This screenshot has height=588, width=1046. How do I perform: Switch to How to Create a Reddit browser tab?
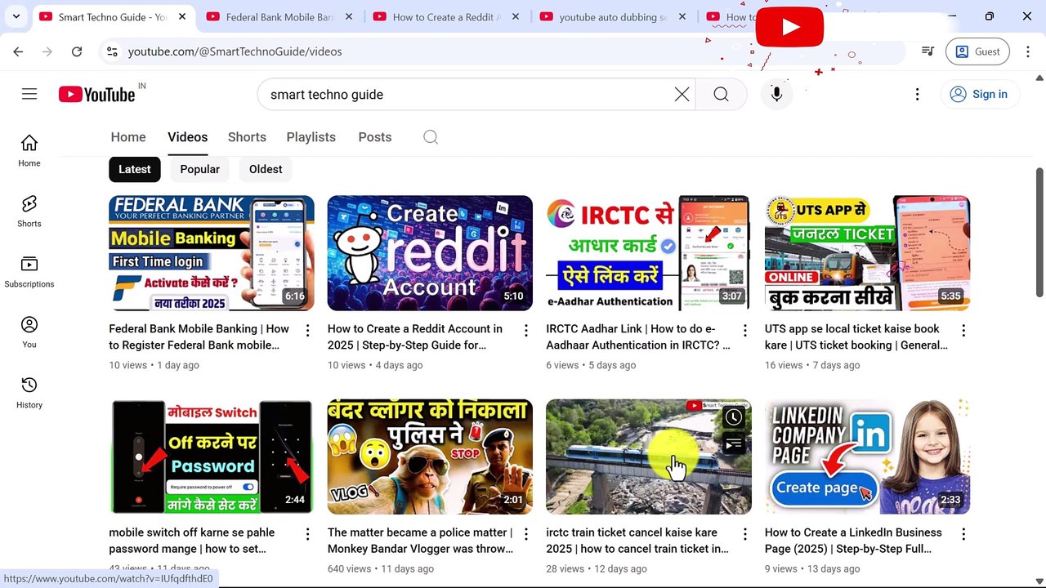[446, 17]
